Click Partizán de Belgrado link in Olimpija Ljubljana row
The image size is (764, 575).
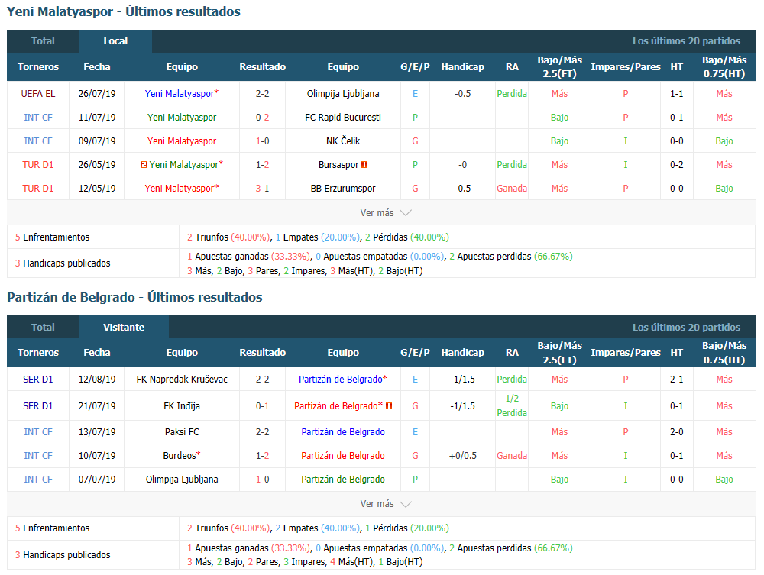click(x=343, y=480)
